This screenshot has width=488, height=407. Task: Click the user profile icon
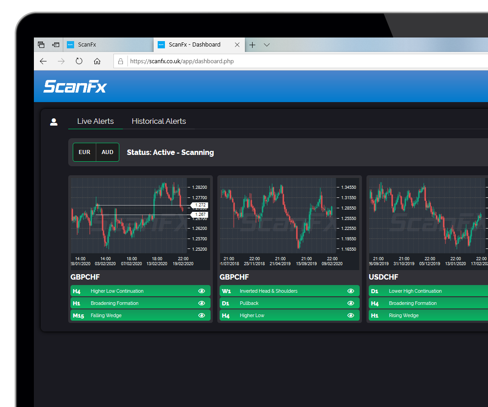pyautogui.click(x=54, y=122)
